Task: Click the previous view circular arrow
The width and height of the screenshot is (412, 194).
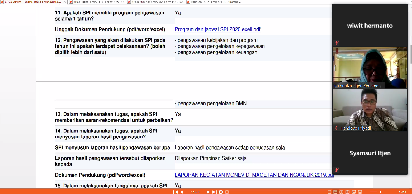Action: tap(221, 192)
